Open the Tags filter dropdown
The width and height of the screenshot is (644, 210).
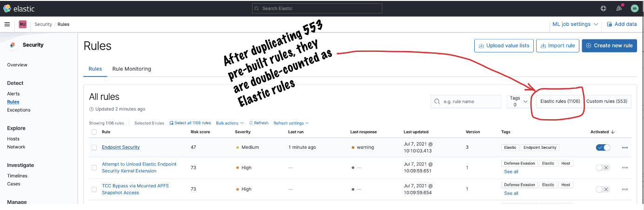coord(518,101)
